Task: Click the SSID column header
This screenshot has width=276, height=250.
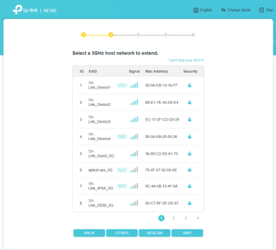Action: [x=93, y=72]
